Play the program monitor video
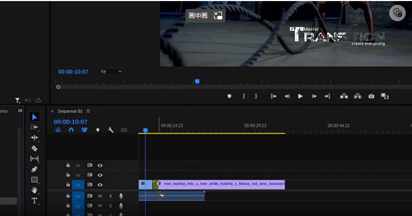This screenshot has height=216, width=412. (x=301, y=96)
